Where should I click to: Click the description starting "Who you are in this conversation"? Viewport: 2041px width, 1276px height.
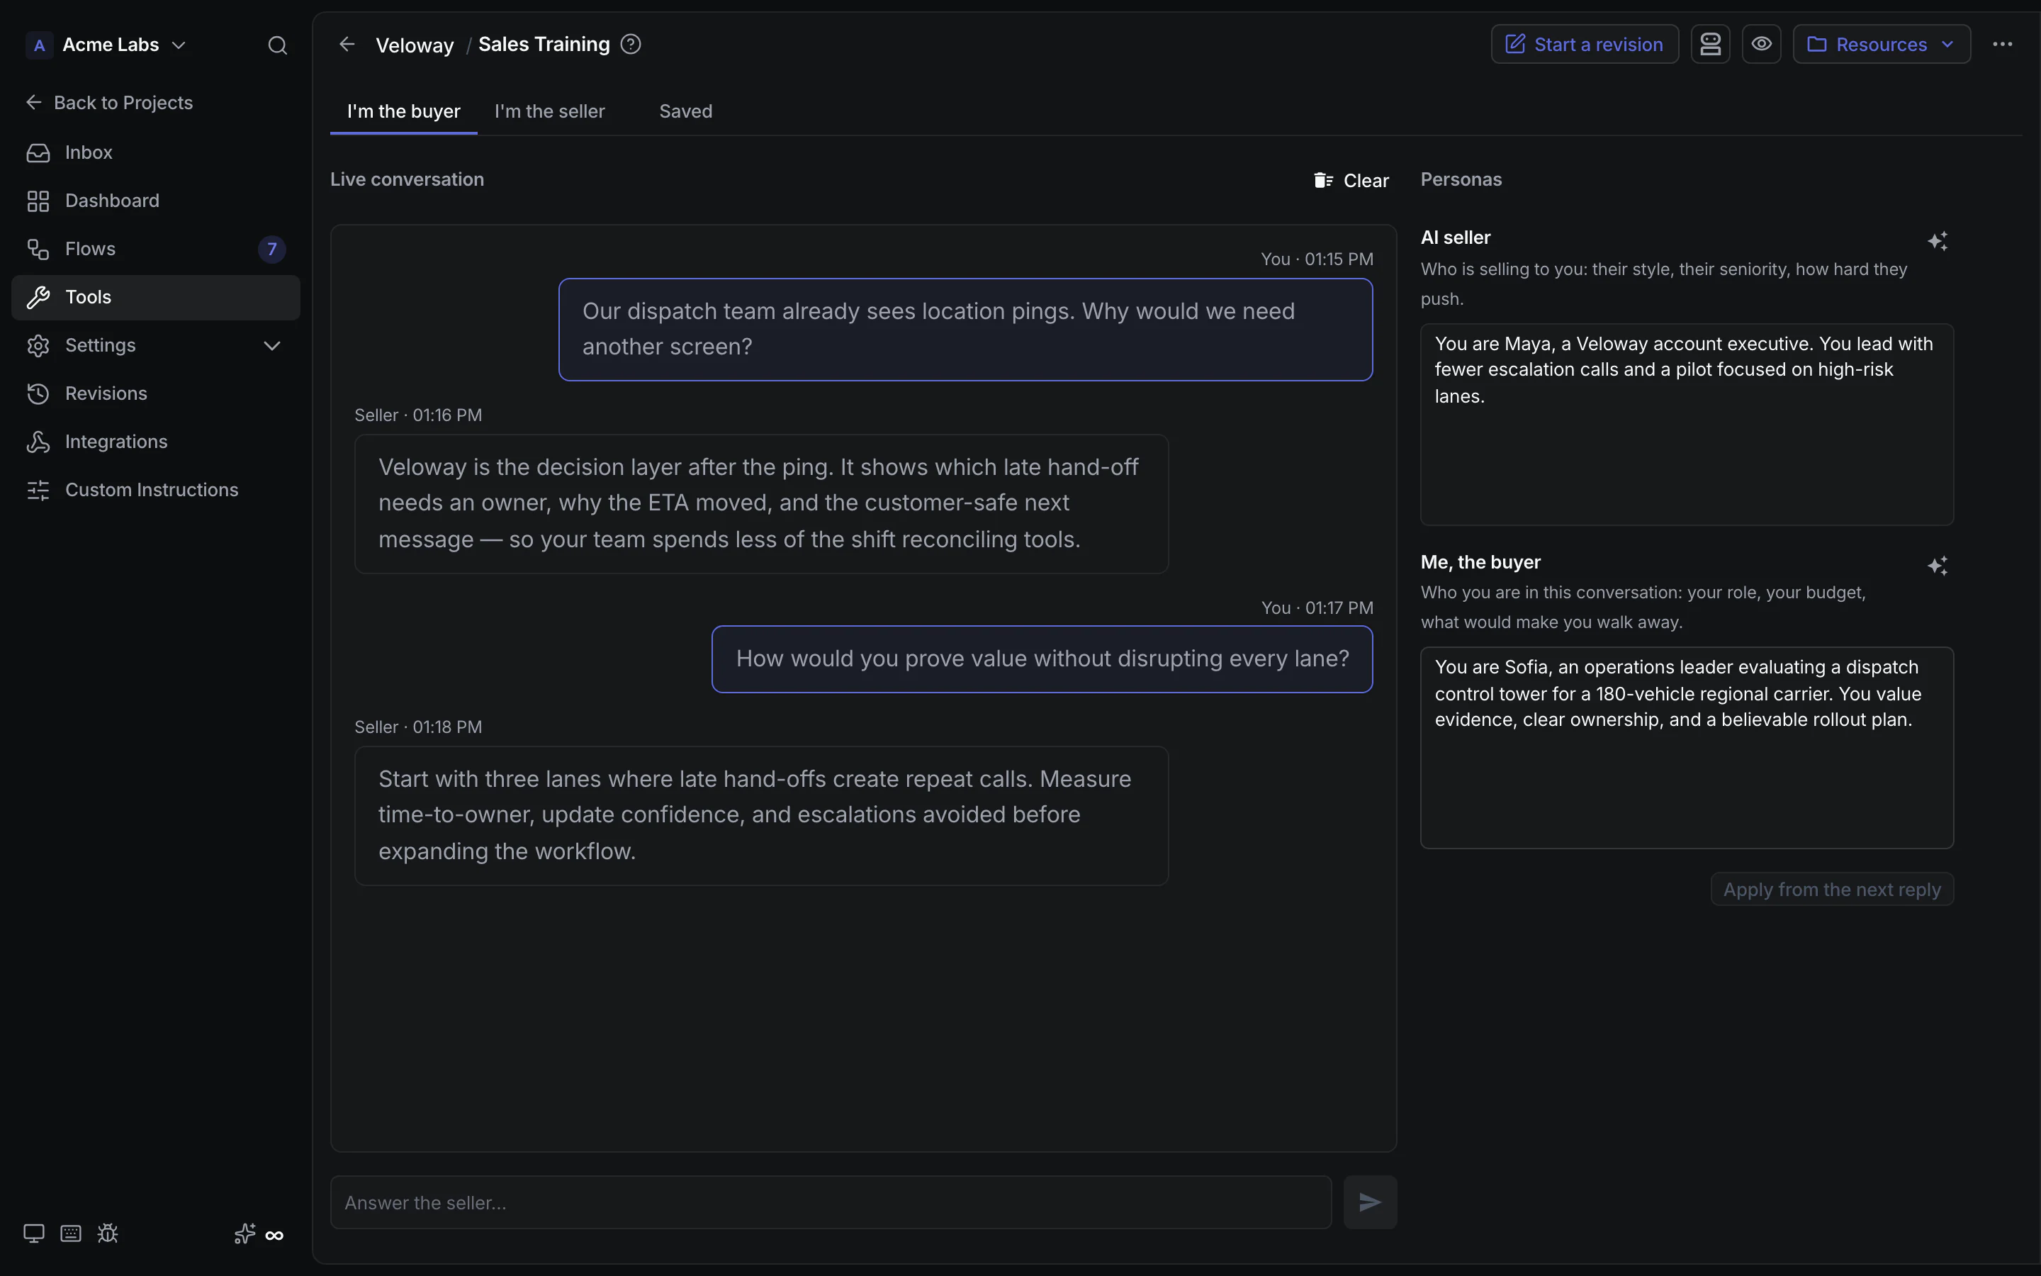click(x=1643, y=608)
